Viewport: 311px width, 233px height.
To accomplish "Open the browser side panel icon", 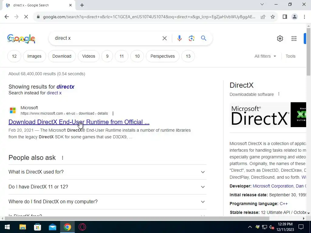I will (285, 17).
